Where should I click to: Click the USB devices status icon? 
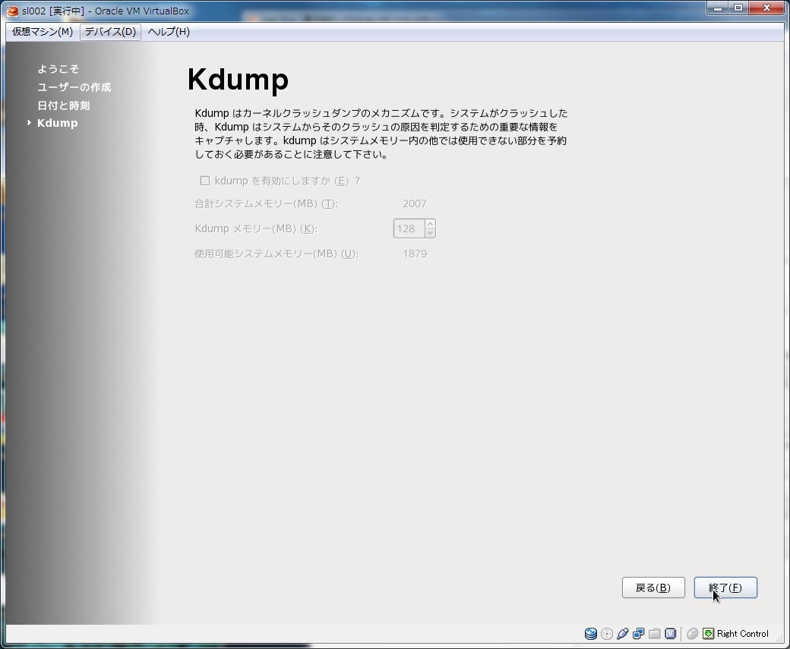pyautogui.click(x=623, y=633)
